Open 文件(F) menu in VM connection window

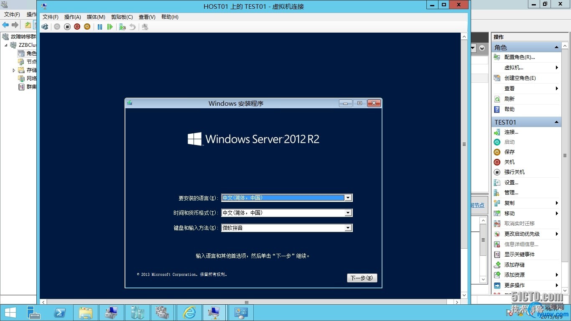(51, 17)
